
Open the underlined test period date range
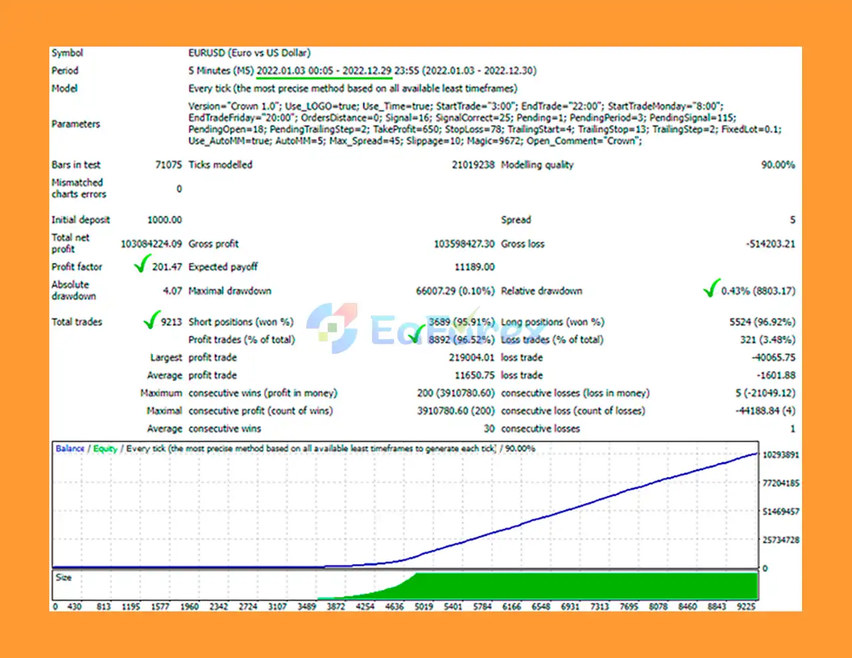pyautogui.click(x=324, y=70)
